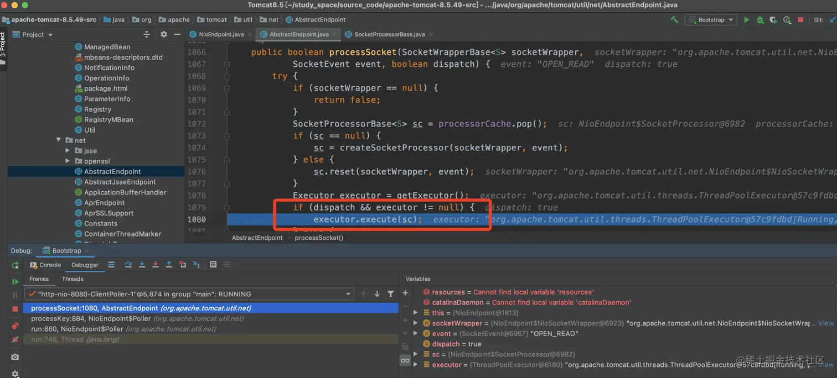837x378 pixels.
Task: Select run:860 NioEndpoint$Poller frame
Action: coord(210,329)
